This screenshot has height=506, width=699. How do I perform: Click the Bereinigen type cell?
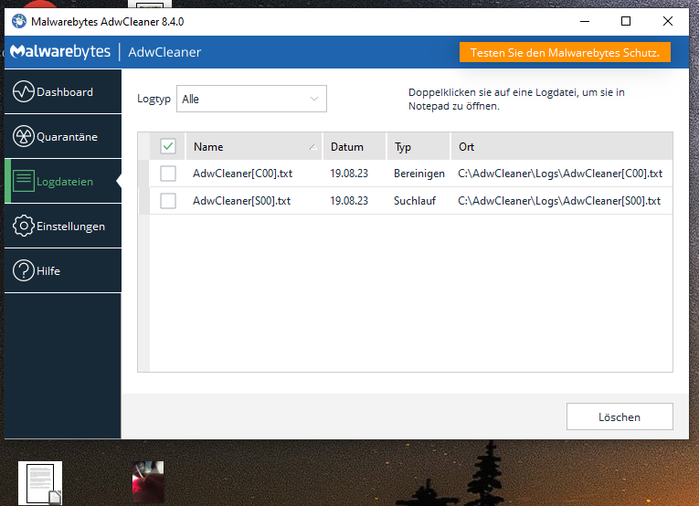[419, 174]
